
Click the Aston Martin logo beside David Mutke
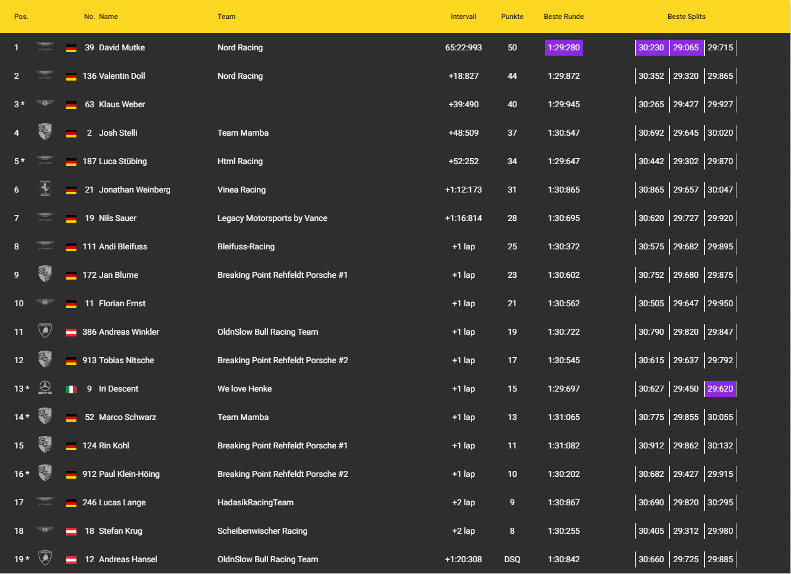(45, 47)
